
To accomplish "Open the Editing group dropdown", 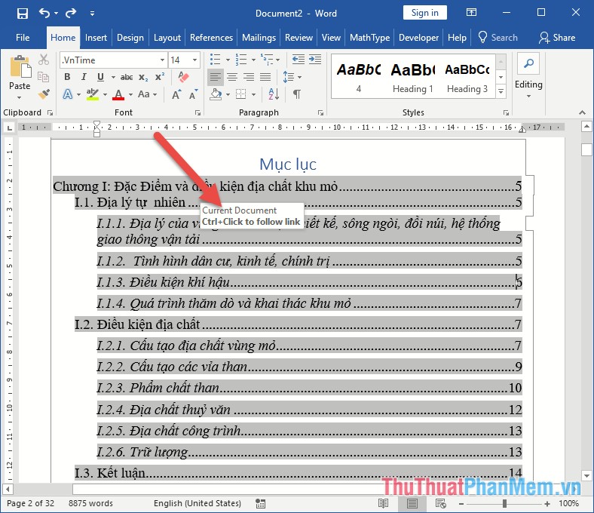I will (528, 76).
